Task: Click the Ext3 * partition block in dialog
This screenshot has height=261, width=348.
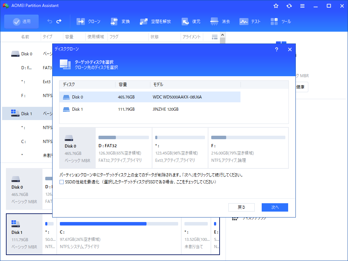Action: coord(180,148)
